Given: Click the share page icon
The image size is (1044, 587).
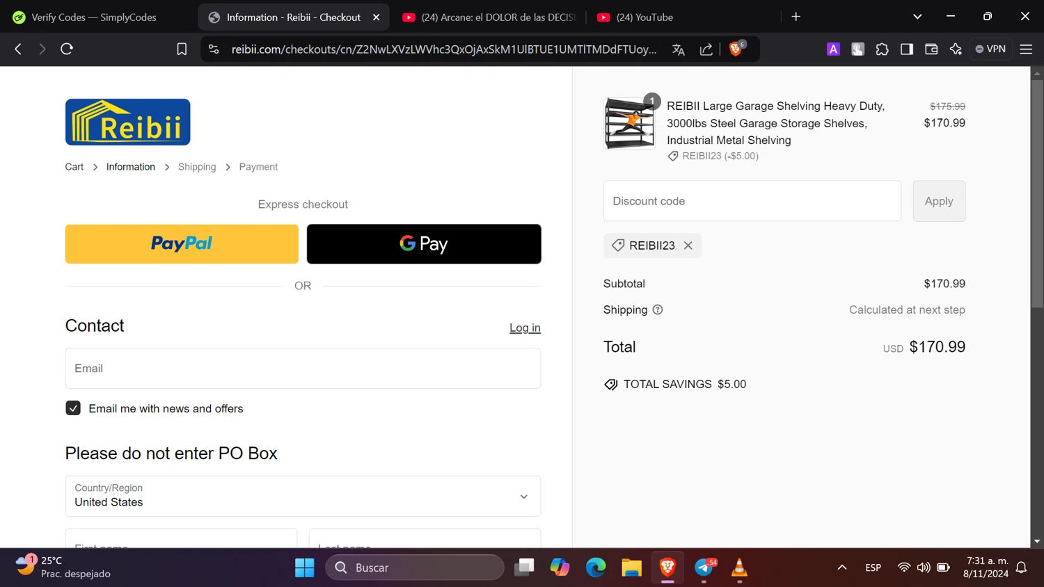Looking at the screenshot, I should point(706,49).
